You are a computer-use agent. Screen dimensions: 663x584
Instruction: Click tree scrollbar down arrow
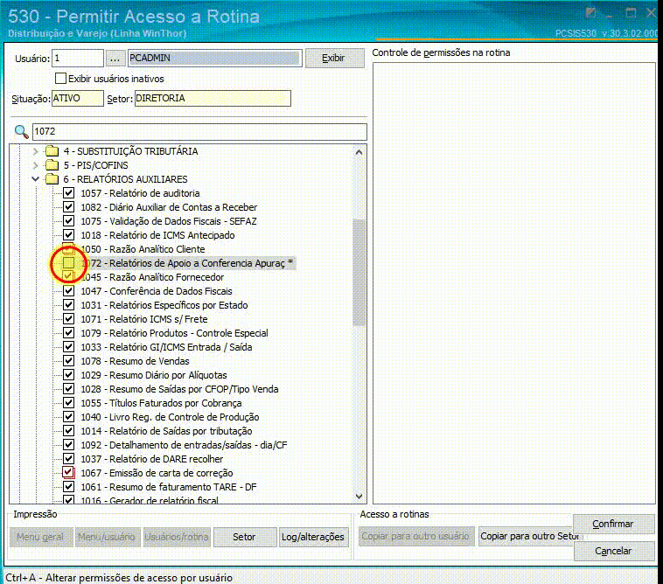359,496
